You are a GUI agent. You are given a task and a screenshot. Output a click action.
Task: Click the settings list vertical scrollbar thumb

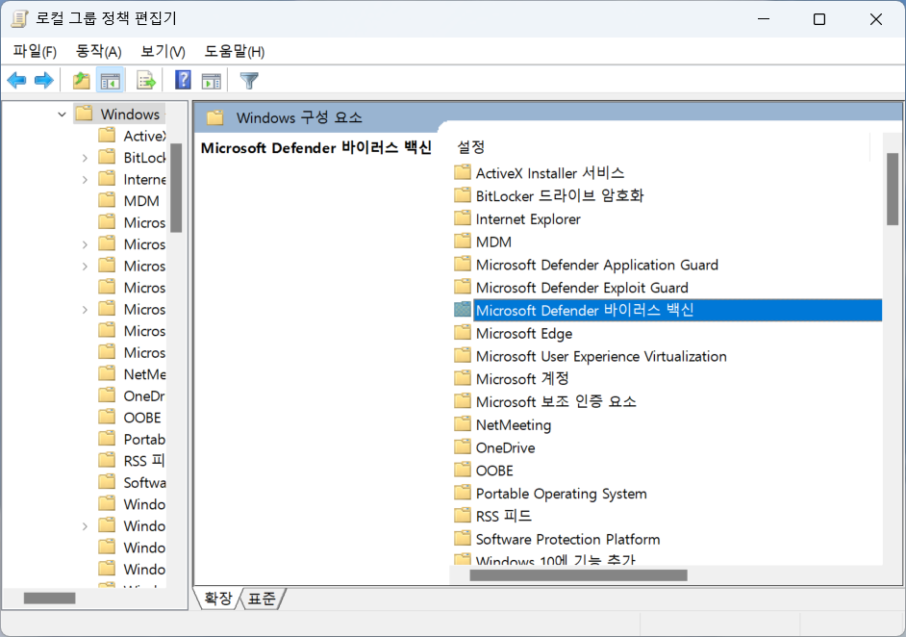point(893,189)
